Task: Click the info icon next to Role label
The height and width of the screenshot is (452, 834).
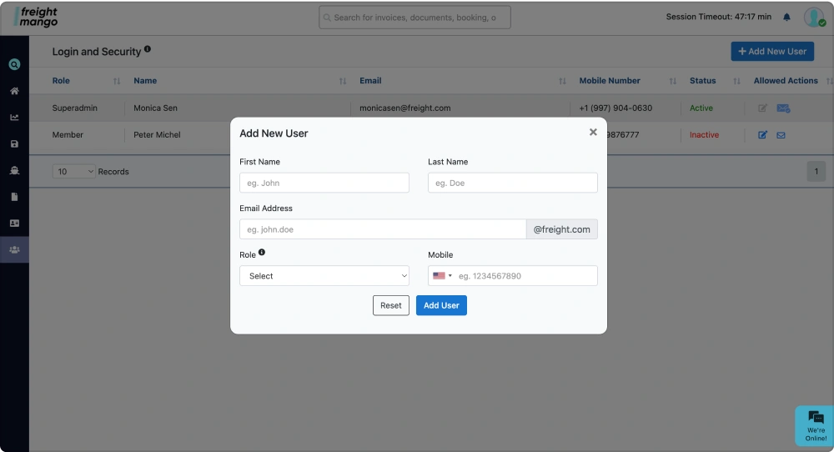Action: click(x=262, y=253)
